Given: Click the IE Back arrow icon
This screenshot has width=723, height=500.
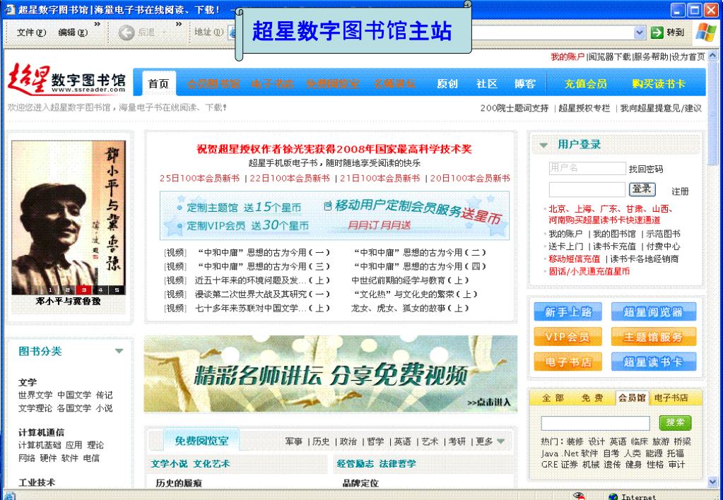Looking at the screenshot, I should (127, 32).
